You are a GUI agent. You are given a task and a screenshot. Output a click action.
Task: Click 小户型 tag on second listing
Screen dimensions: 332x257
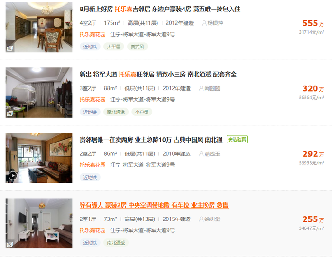[x=142, y=112]
